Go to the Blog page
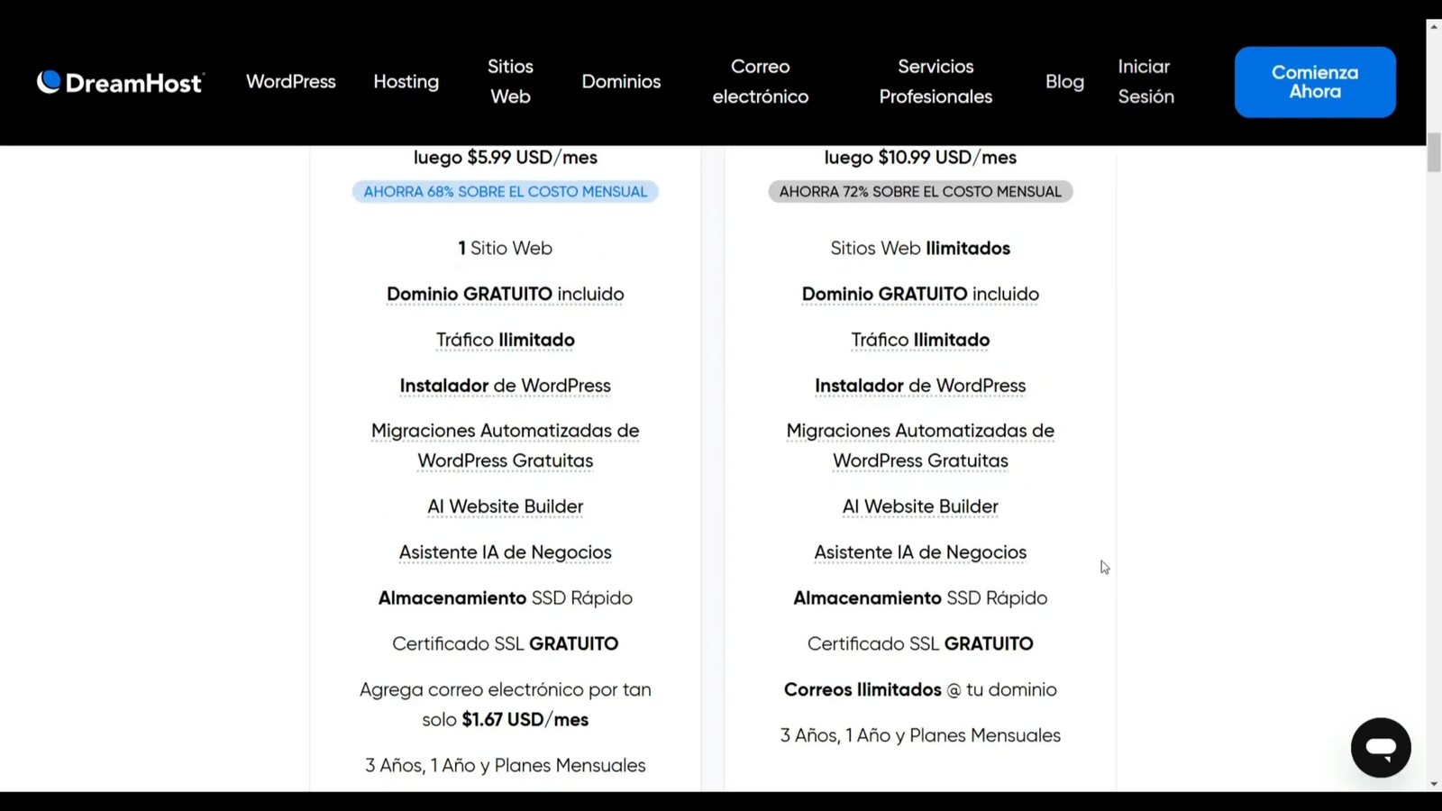The width and height of the screenshot is (1442, 811). pyautogui.click(x=1064, y=81)
